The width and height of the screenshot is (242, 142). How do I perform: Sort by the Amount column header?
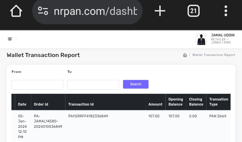pyautogui.click(x=155, y=104)
